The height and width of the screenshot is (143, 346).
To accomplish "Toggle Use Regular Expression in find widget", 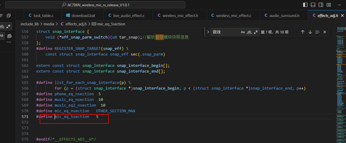I will (x=256, y=32).
